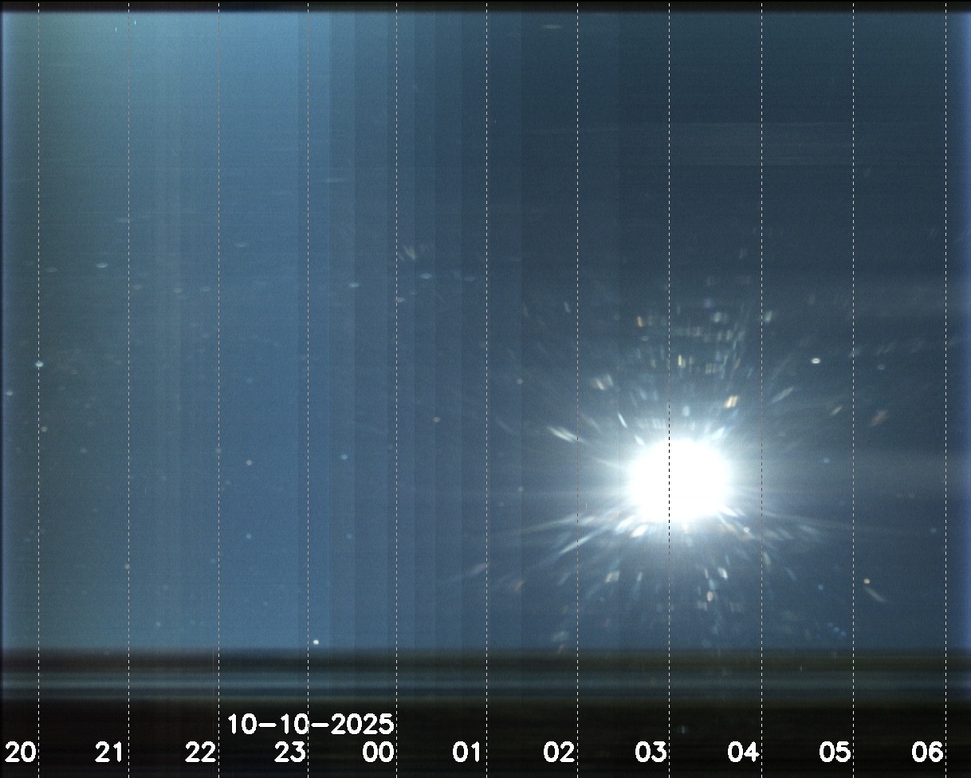Click the 05 hour label
This screenshot has height=778, width=971.
(835, 752)
